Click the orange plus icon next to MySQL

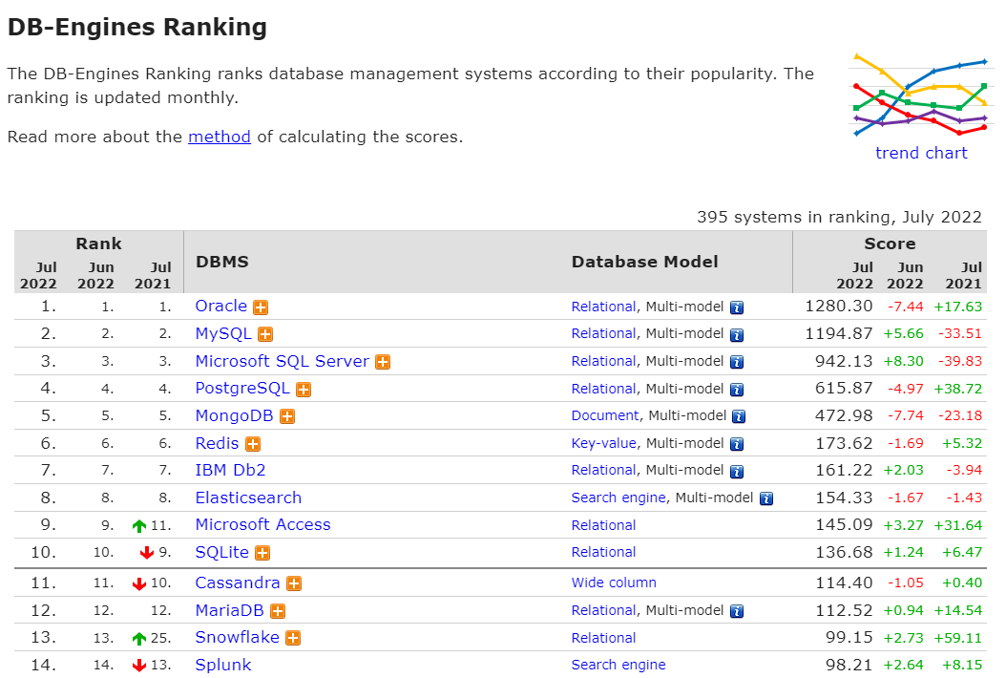pos(265,334)
